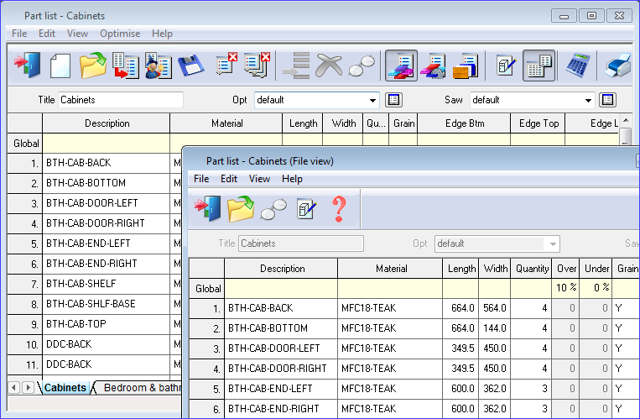Switch to the Cabinets sheet tab
Viewport: 640px width, 419px height.
65,388
